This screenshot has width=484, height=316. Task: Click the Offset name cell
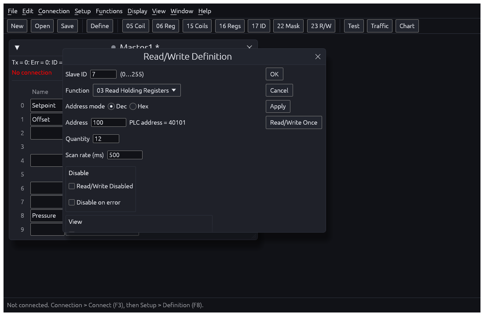(x=47, y=119)
